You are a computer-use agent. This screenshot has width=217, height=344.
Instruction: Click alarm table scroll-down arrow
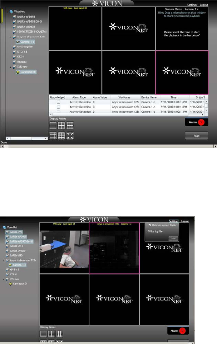(x=207, y=111)
